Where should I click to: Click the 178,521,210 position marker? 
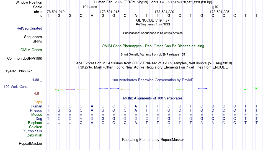tap(55, 12)
